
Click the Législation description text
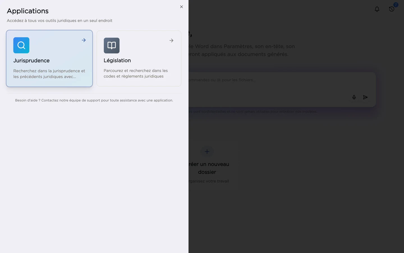click(x=136, y=73)
